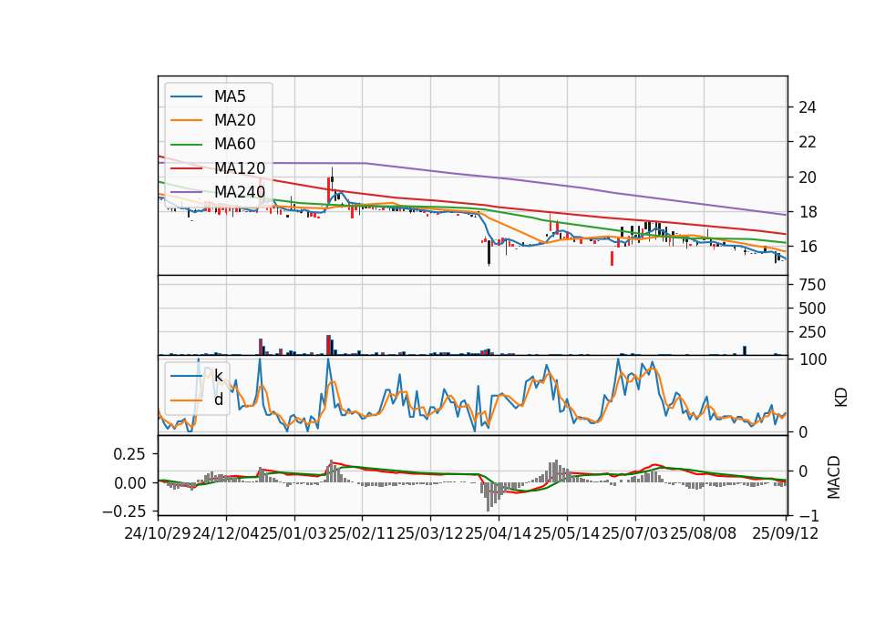
Task: Click the long black candlestick in April drop
Action: [x=489, y=252]
